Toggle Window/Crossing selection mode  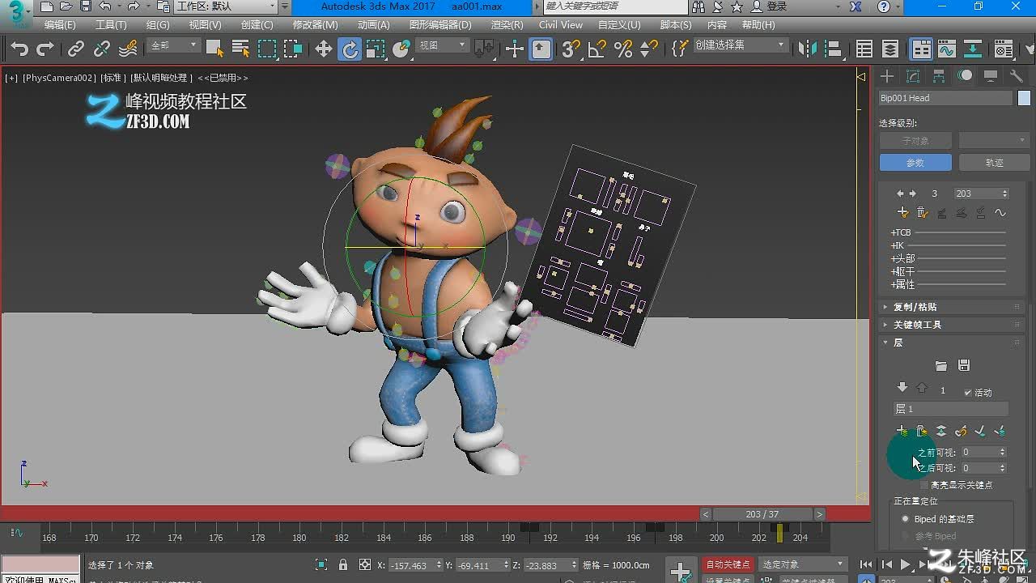point(293,49)
